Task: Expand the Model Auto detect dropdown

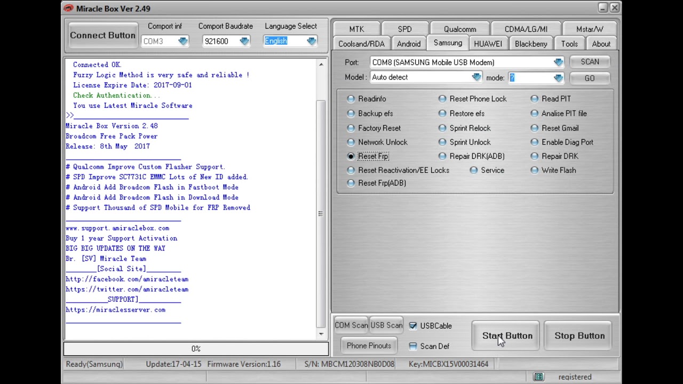Action: (x=476, y=77)
